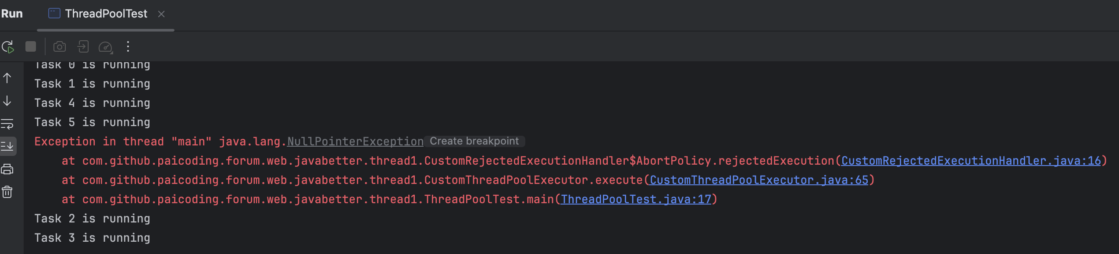Clear all console output with trash icon
This screenshot has height=254, width=1119.
7,192
